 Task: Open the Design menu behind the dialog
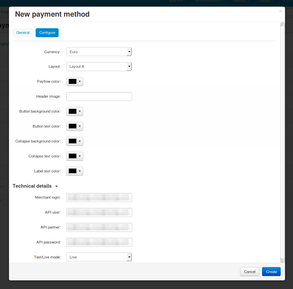click(266, 1)
